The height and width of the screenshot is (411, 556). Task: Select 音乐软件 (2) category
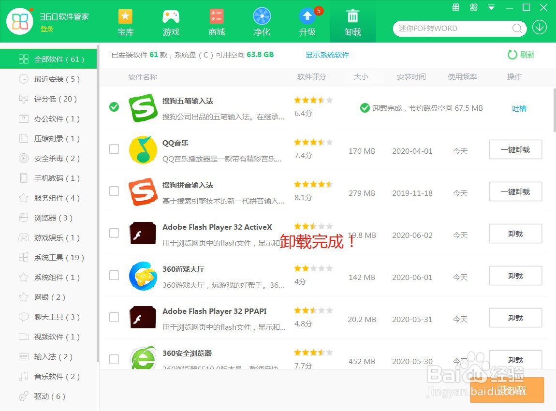(48, 377)
